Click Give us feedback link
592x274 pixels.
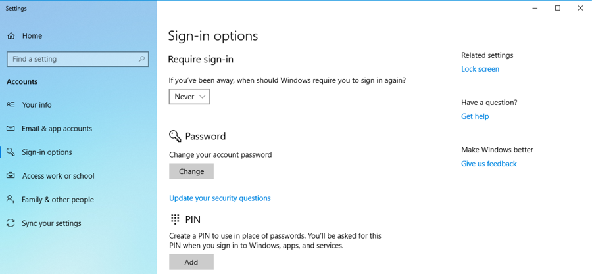tap(489, 164)
